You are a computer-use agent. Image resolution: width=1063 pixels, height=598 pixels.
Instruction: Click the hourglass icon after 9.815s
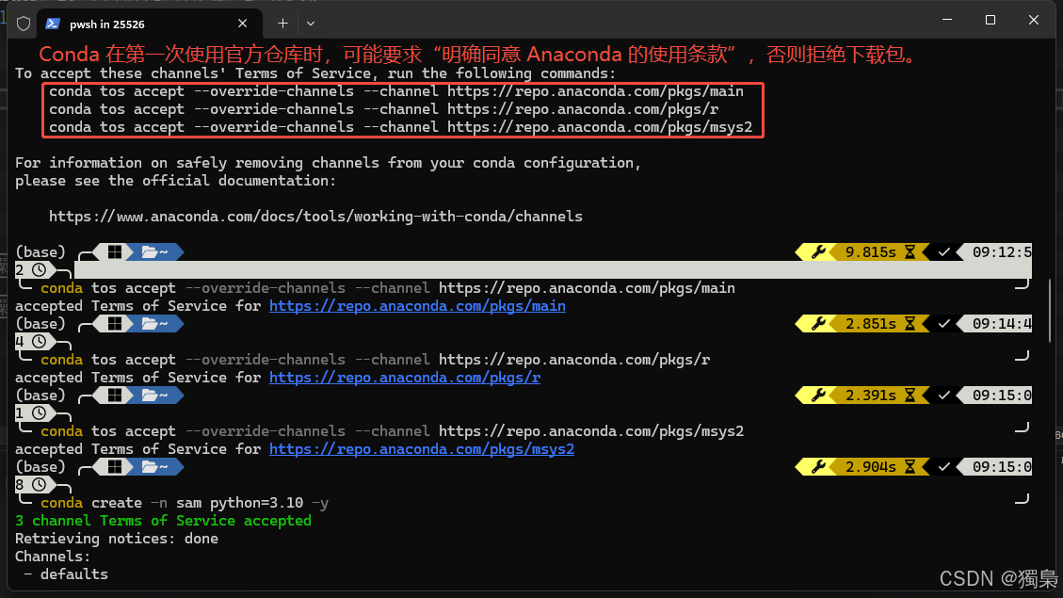910,252
